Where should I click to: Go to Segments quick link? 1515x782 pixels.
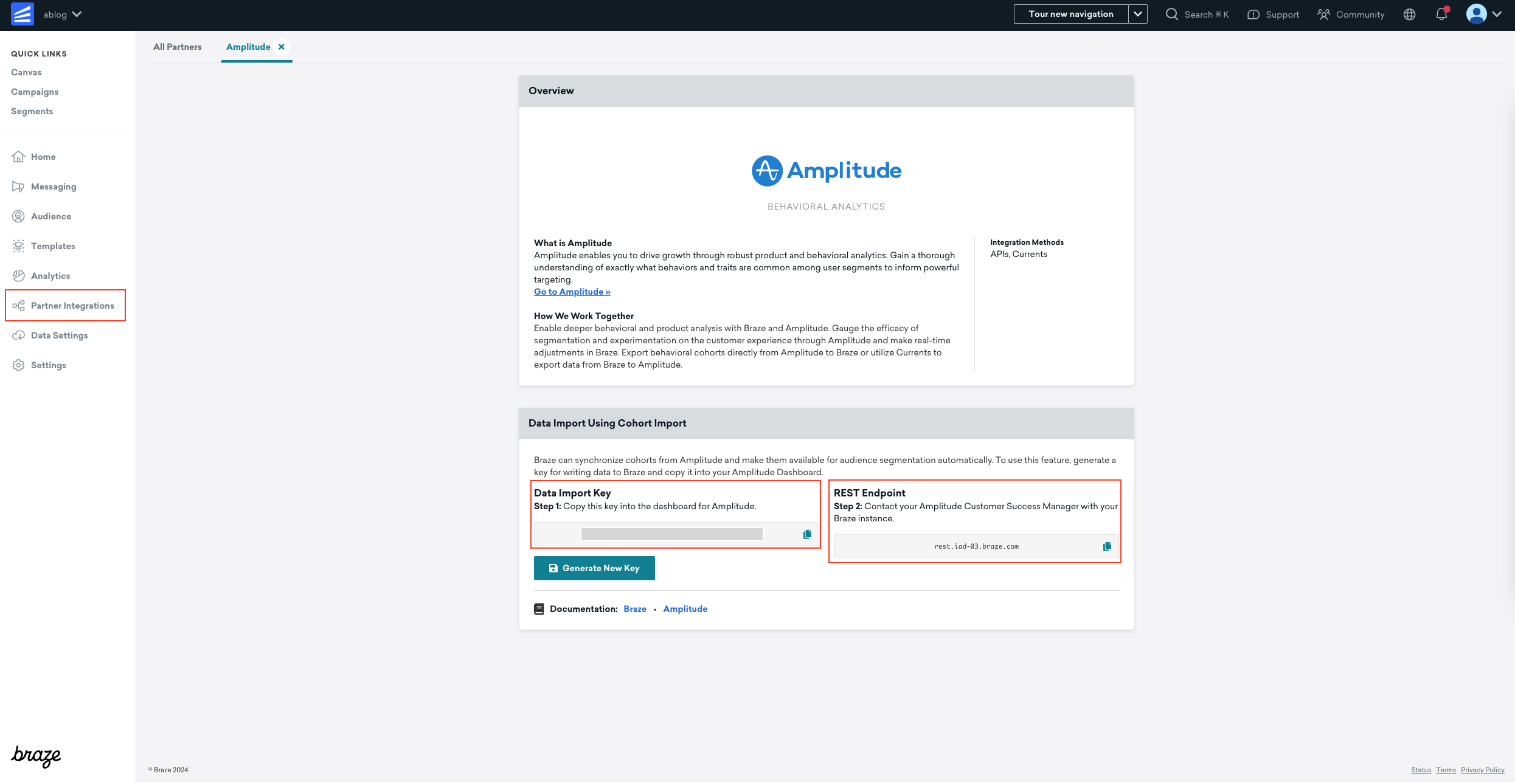(32, 111)
